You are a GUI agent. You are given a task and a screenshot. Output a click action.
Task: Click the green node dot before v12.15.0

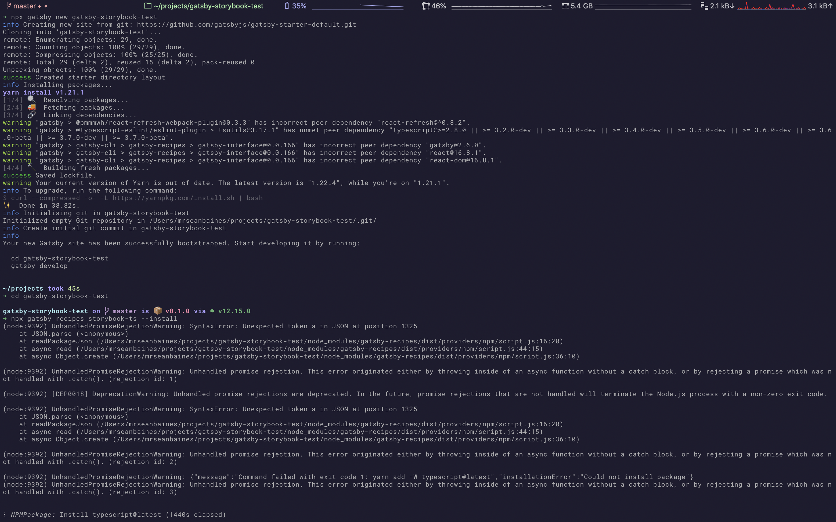212,311
